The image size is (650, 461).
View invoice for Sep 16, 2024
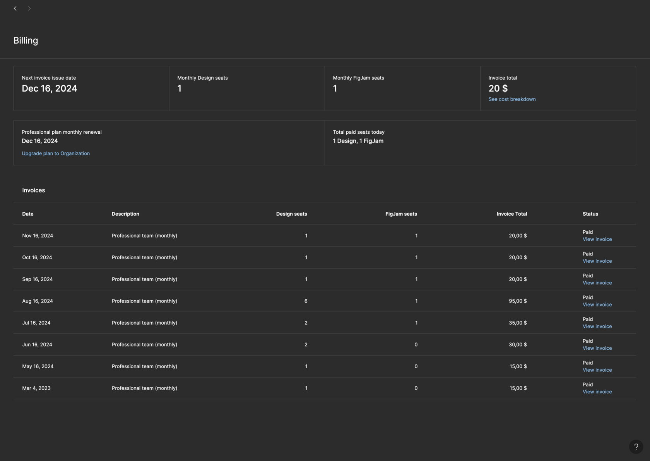tap(597, 283)
